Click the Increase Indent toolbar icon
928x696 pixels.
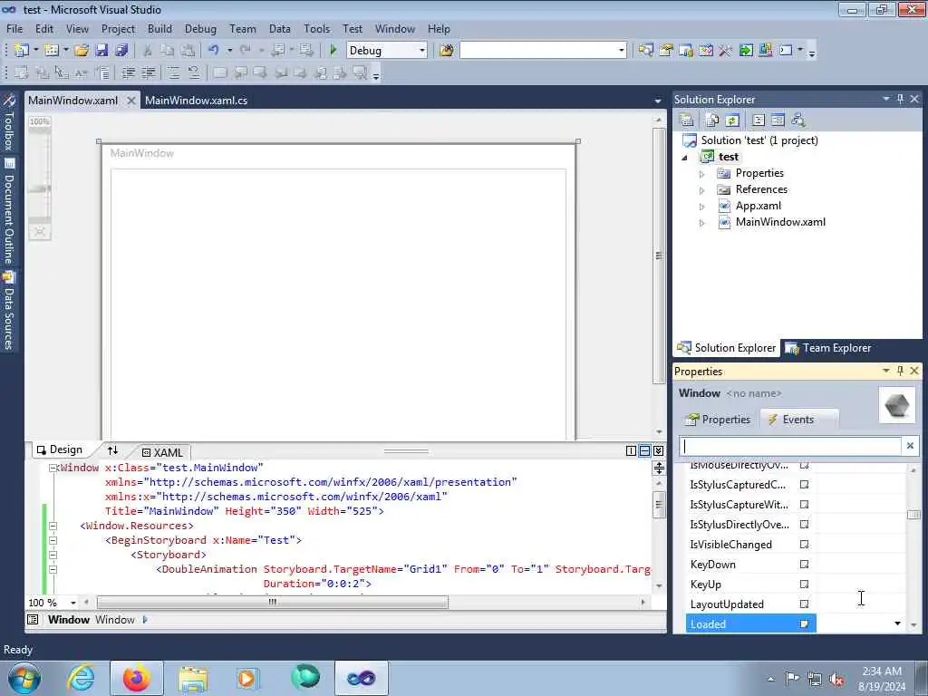148,72
